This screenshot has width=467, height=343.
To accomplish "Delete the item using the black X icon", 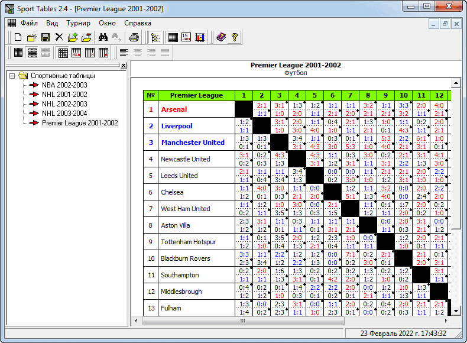I will [x=59, y=37].
